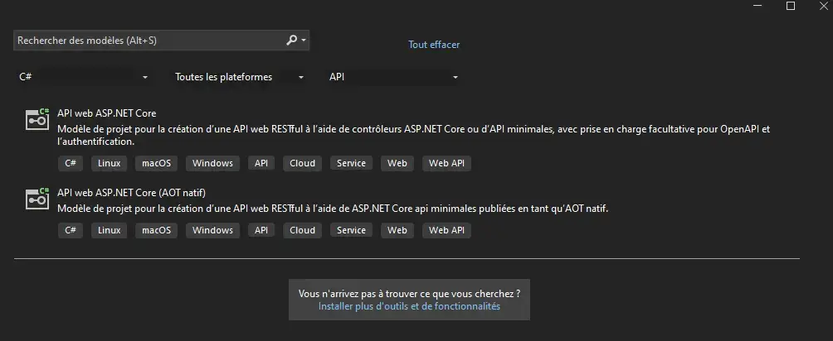Viewport: 833px width, 341px height.
Task: Click the Web tag of the AOT natif template
Action: click(x=397, y=230)
